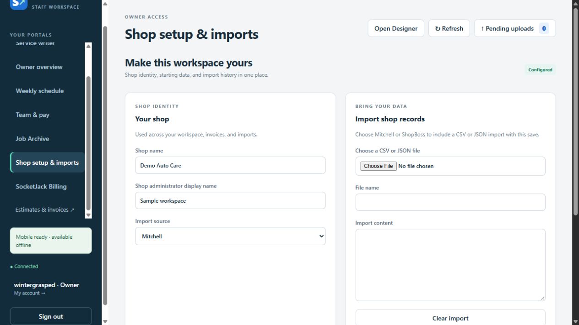Open Pending uploads
Screen dimensions: 579x325
pos(515,28)
